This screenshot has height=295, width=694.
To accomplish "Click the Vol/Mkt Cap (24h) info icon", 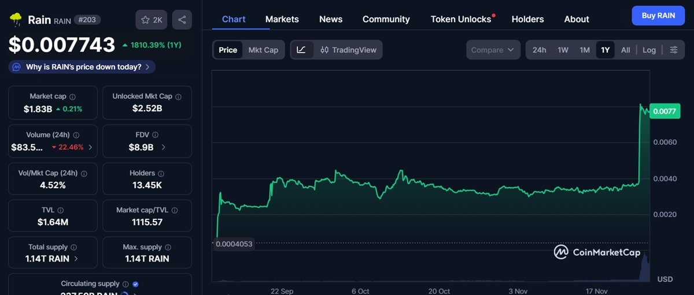I will point(84,173).
